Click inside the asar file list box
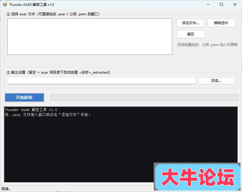This screenshot has width=242, height=192. pyautogui.click(x=90, y=37)
